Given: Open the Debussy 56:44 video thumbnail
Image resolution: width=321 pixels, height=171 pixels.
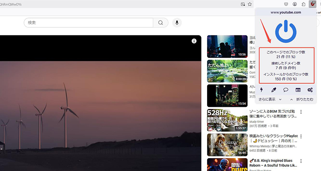Looking at the screenshot, I should tap(227, 145).
